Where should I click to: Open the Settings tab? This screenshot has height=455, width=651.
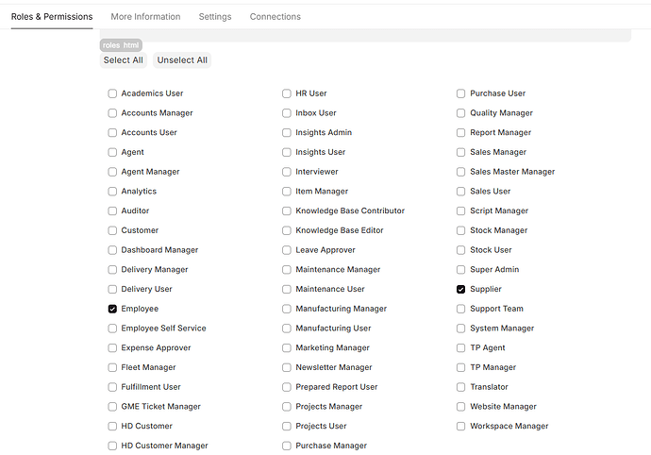pos(215,17)
